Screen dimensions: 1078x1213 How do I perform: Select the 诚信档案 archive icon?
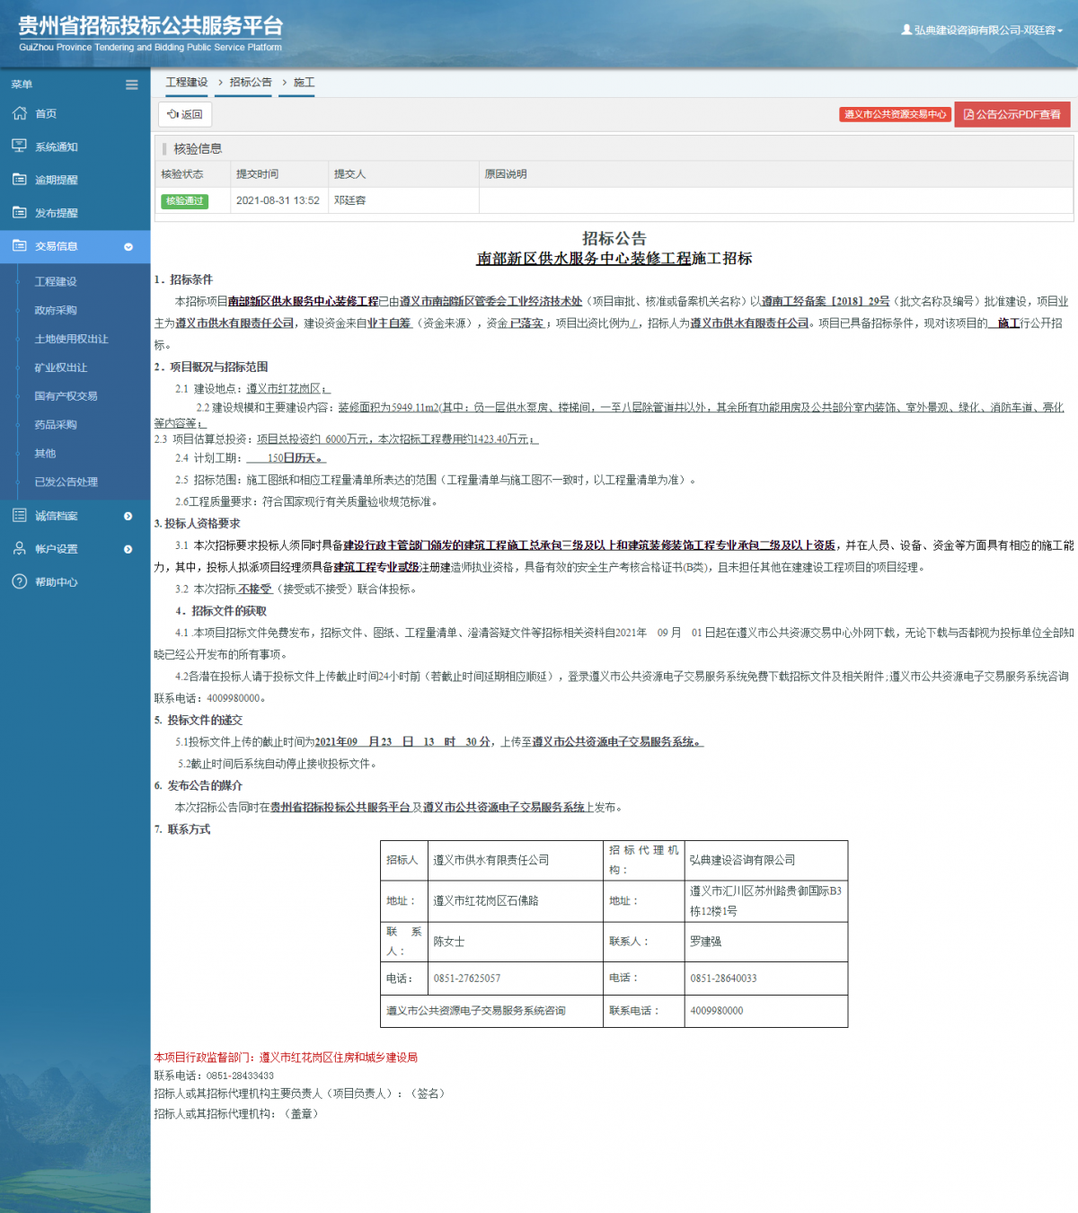[18, 516]
